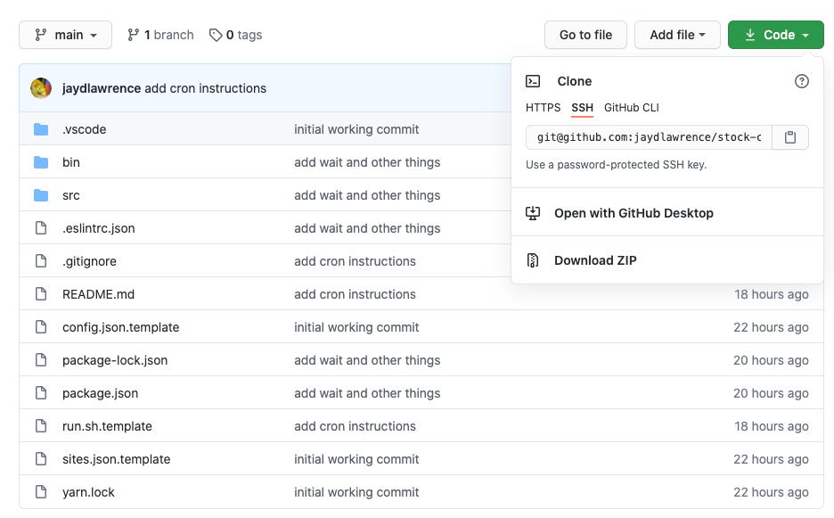
Task: Click the file icon next to .eslintrc.json
Action: click(41, 228)
